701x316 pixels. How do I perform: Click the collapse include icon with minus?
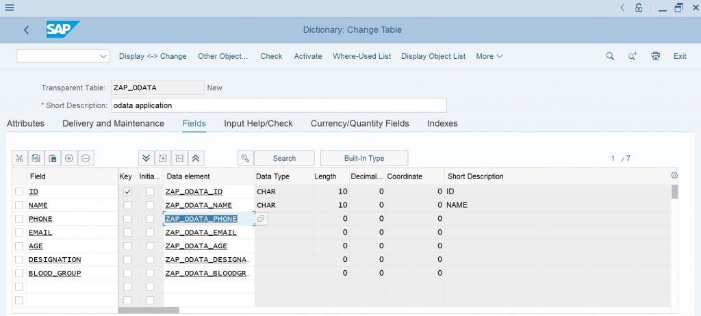tap(179, 158)
